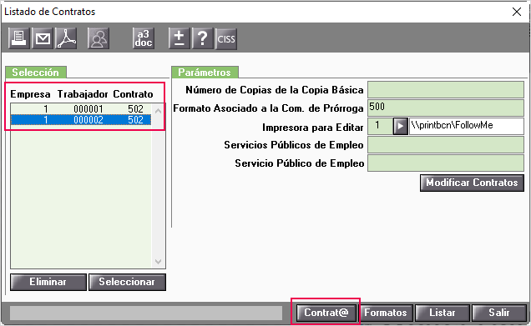Open help with the question mark icon

point(203,38)
